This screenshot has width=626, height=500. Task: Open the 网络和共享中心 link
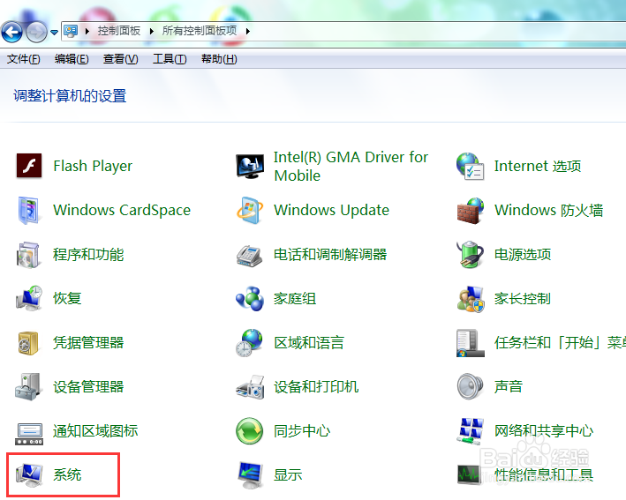point(544,431)
